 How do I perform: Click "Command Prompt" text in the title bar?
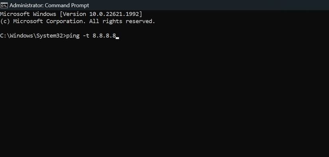pos(67,6)
